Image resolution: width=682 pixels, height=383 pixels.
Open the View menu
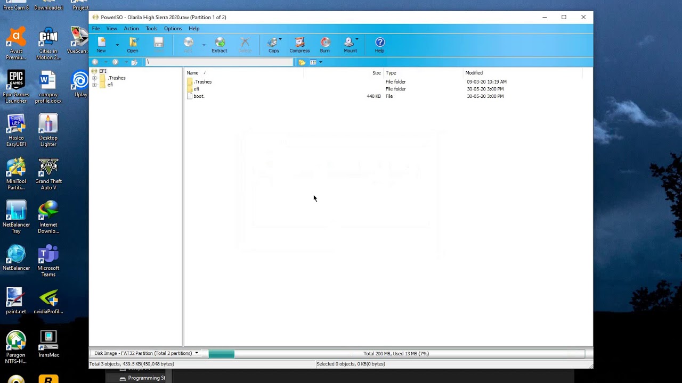click(112, 29)
